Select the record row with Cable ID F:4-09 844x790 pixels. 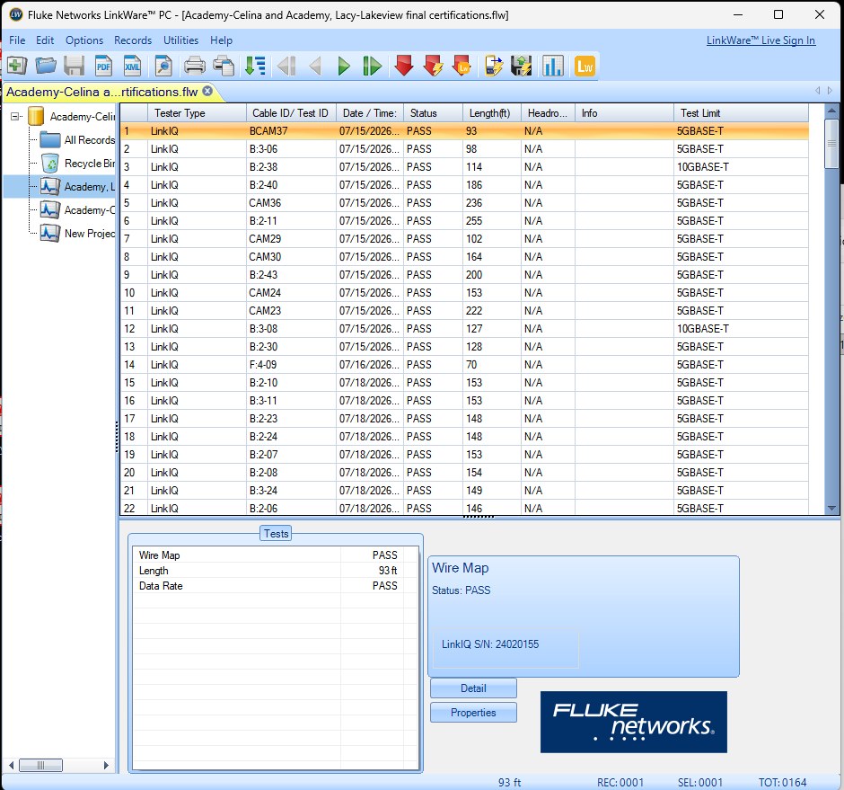tap(464, 365)
